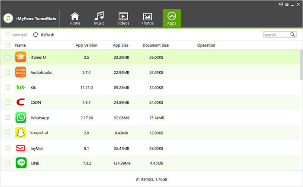Open the feedback speech bubble icon

pos(282,4)
